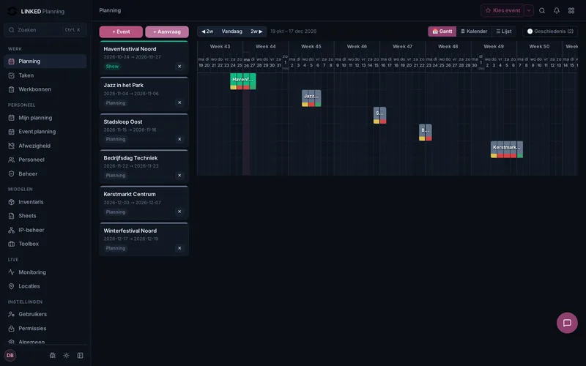The height and width of the screenshot is (366, 586).
Task: Select the Jazz in het Park card title
Action: [124, 85]
